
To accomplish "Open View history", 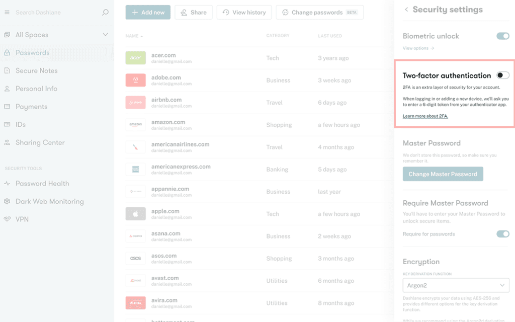I will (244, 12).
